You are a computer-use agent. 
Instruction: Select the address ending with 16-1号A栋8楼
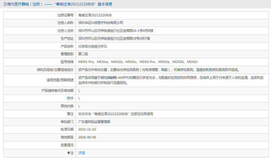tap(116, 31)
